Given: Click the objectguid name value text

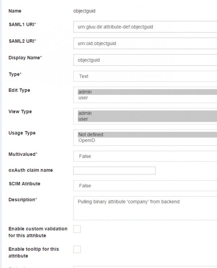Looking at the screenshot, I should [84, 11].
